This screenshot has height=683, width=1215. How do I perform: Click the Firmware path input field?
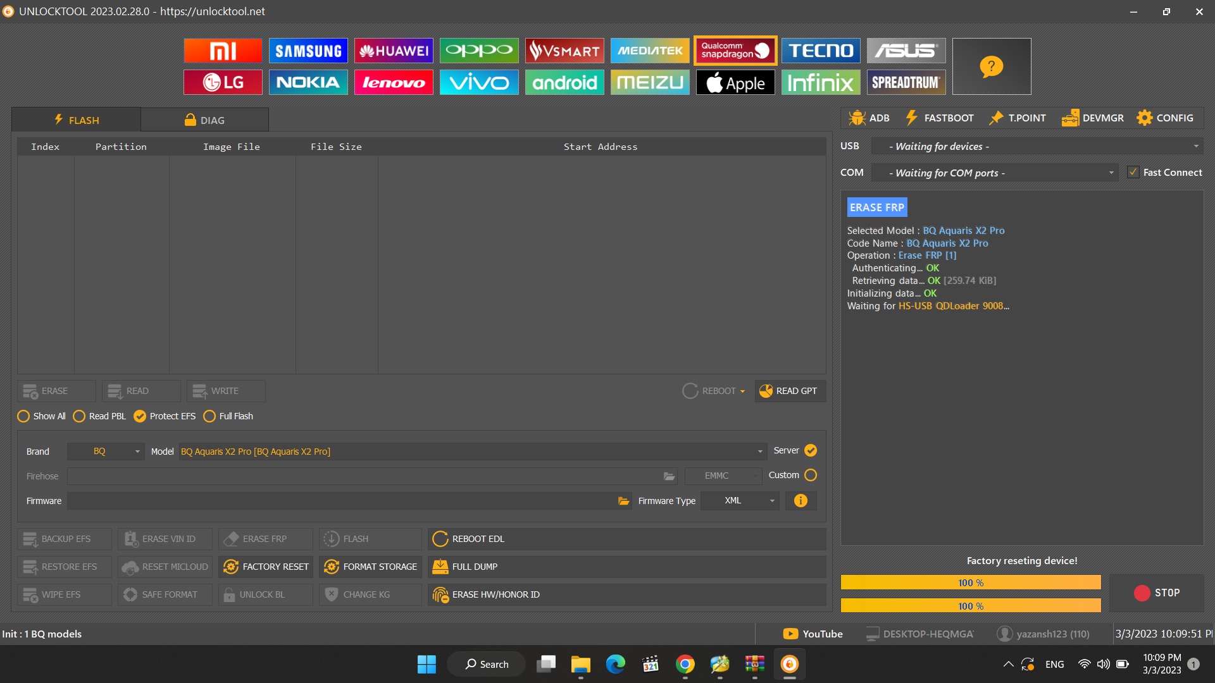tap(349, 501)
